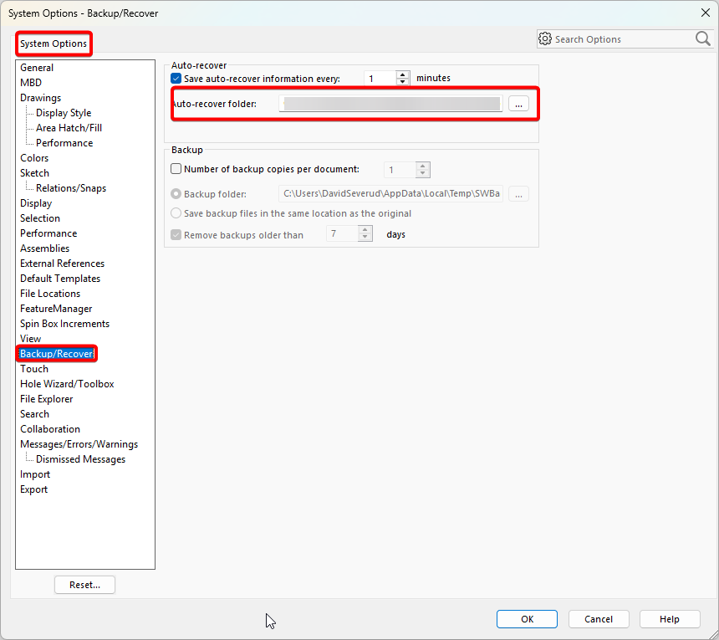719x640 pixels.
Task: Click the Auto-recover folder path field
Action: [x=390, y=104]
